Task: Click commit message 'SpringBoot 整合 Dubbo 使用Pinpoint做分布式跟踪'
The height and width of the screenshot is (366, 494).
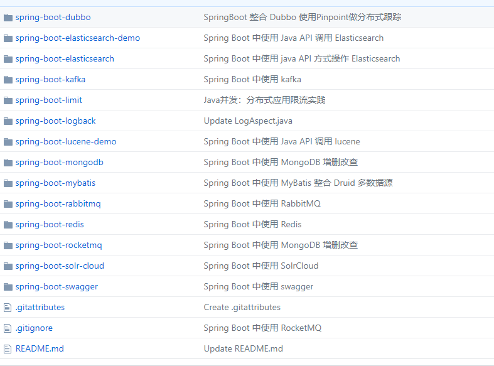Action: tap(303, 17)
